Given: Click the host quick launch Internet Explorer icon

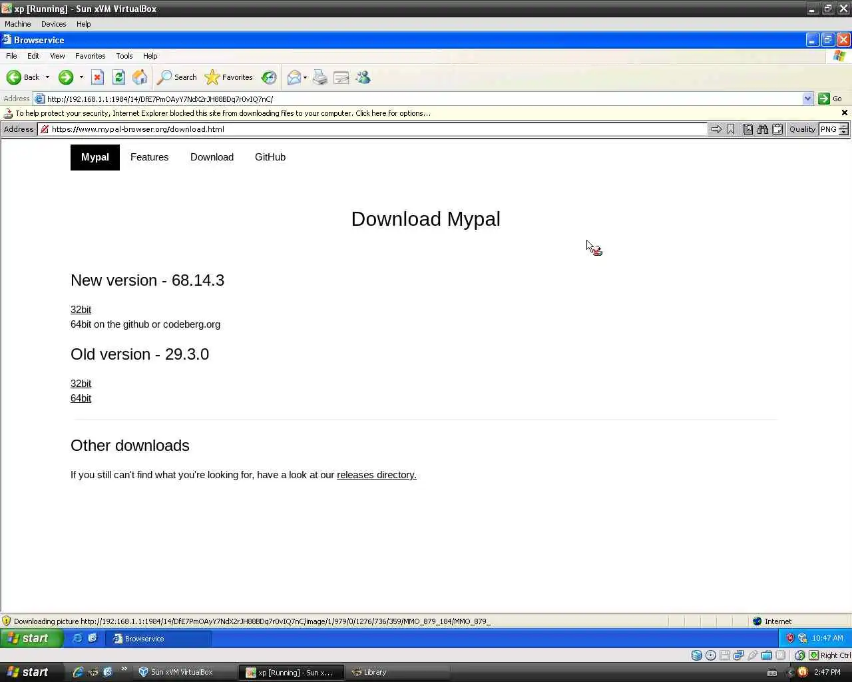Looking at the screenshot, I should [78, 672].
